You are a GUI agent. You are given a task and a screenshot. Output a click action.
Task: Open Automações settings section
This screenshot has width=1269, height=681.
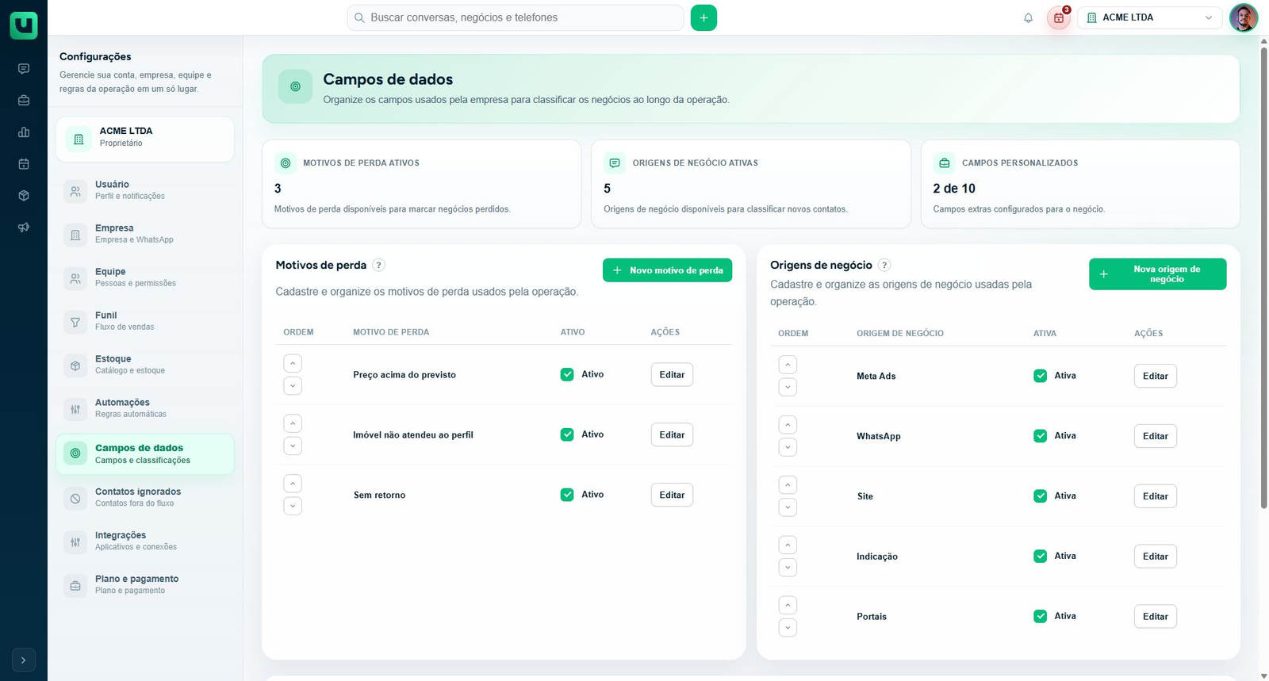point(145,408)
